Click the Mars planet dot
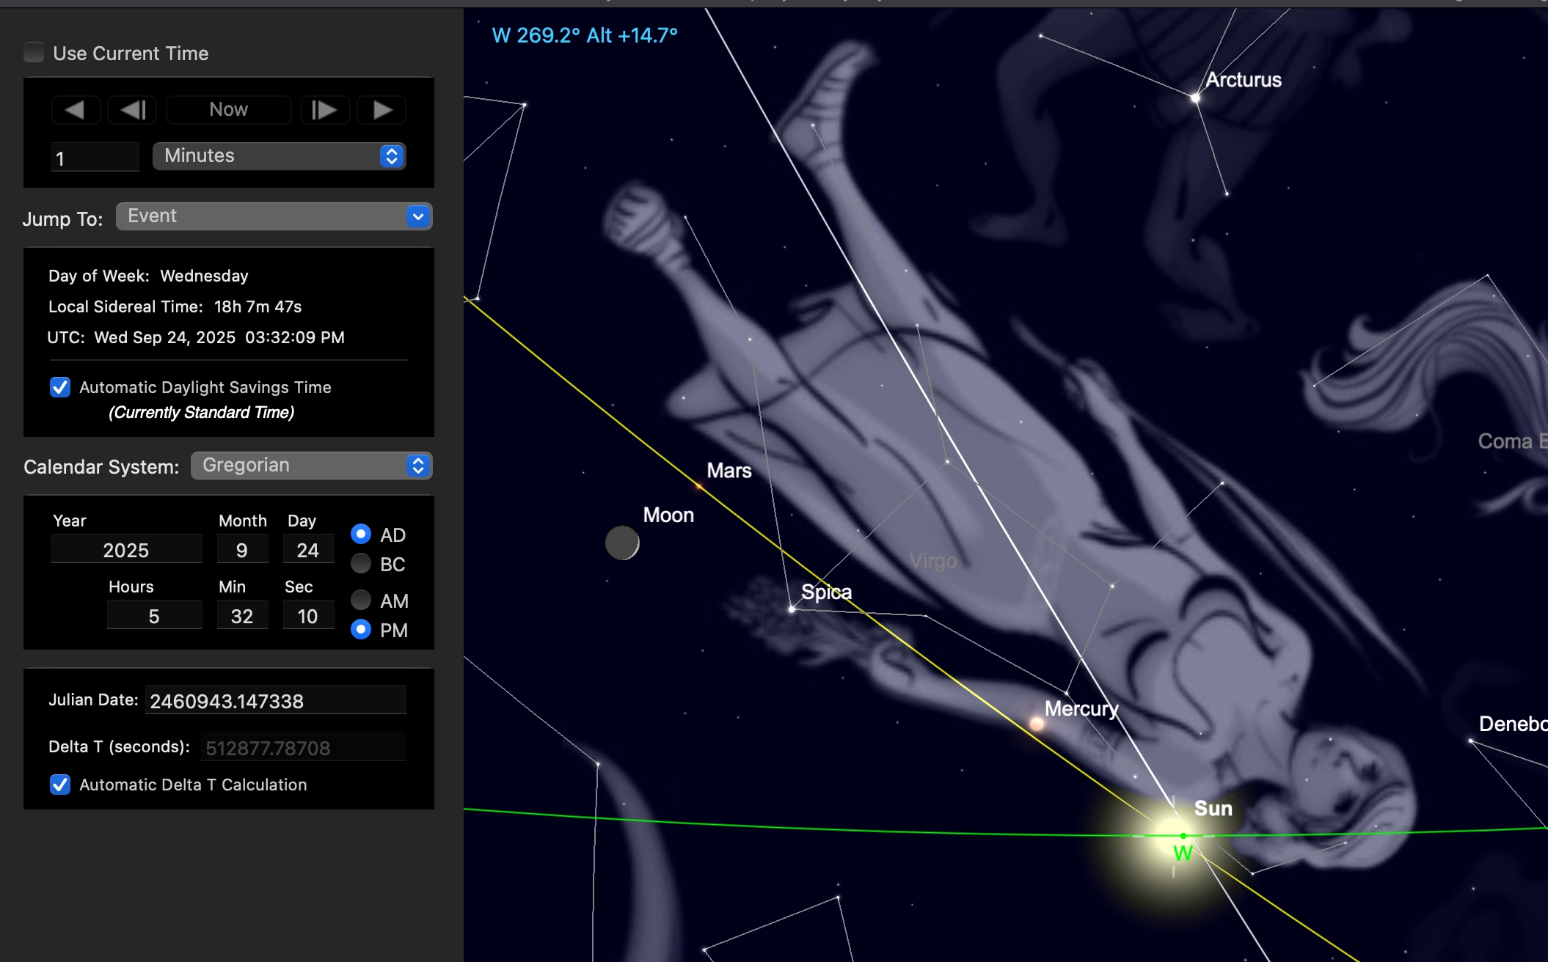Image resolution: width=1548 pixels, height=962 pixels. 698,486
